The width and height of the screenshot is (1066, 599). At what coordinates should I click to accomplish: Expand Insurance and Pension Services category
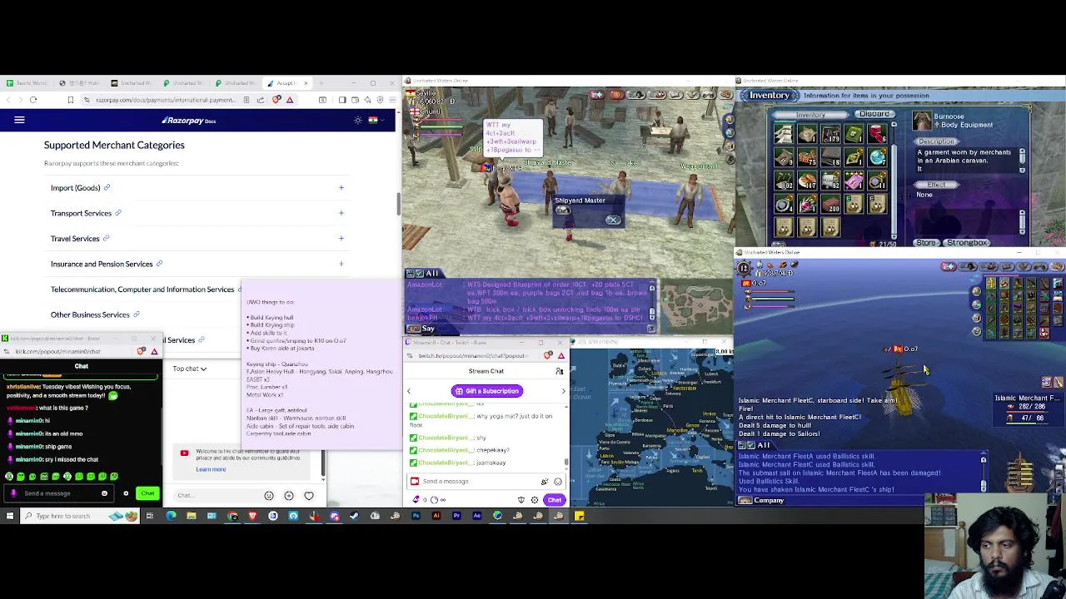tap(341, 264)
